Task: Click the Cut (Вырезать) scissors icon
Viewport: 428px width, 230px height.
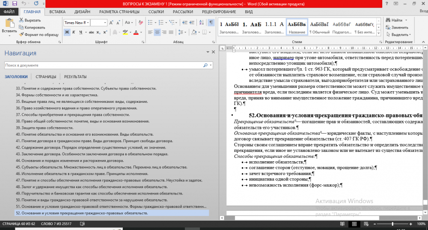Action: click(21, 20)
